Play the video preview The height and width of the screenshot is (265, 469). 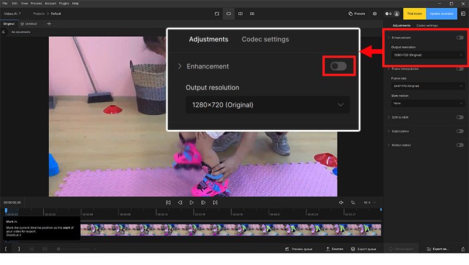coord(192,202)
